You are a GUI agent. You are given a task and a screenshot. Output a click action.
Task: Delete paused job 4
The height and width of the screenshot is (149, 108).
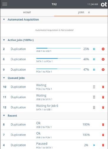coord(103,145)
